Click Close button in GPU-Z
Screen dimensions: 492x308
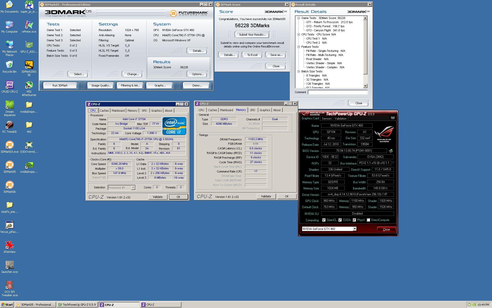(386, 229)
